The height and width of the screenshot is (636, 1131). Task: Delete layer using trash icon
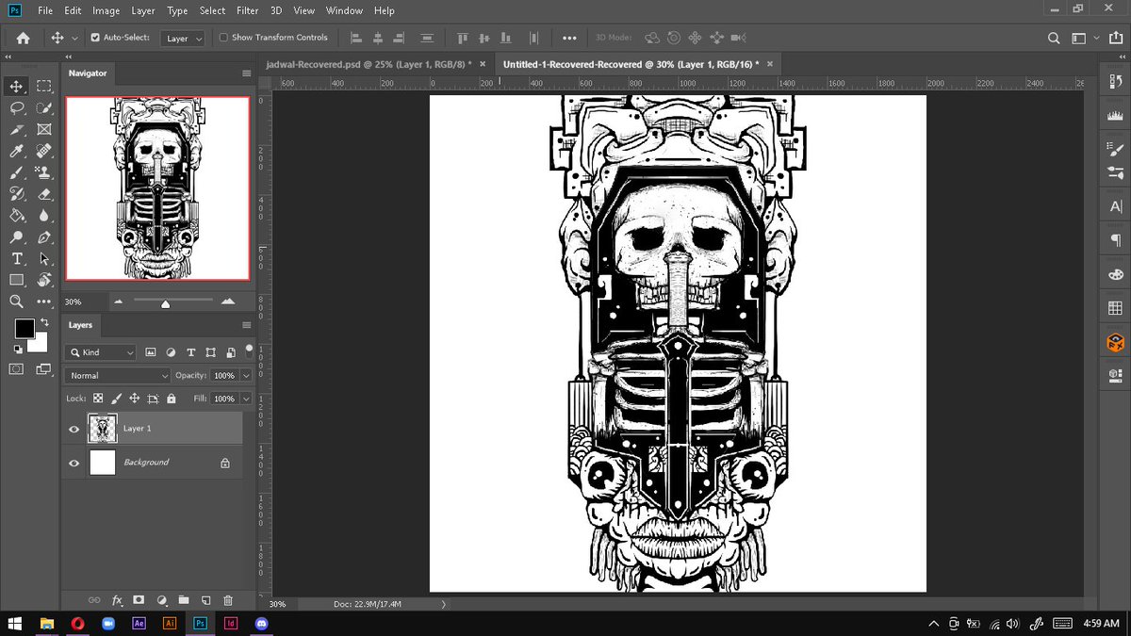228,600
